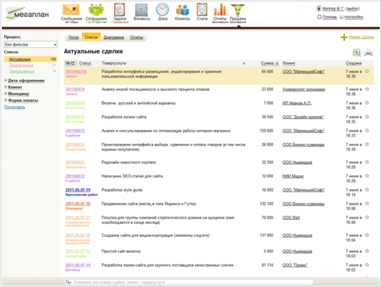Open the Финансы safe icon
Viewport: 381px width, 287px height.
(x=142, y=10)
